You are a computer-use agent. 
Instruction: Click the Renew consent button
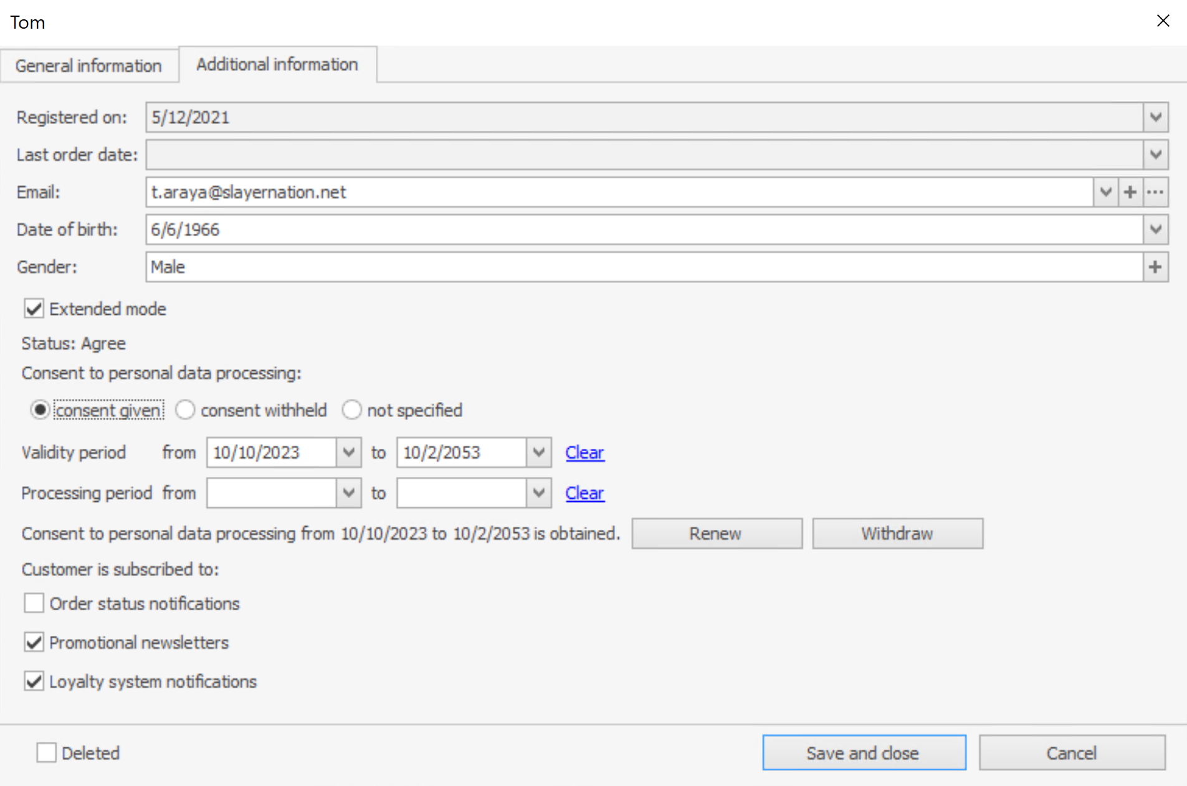717,534
